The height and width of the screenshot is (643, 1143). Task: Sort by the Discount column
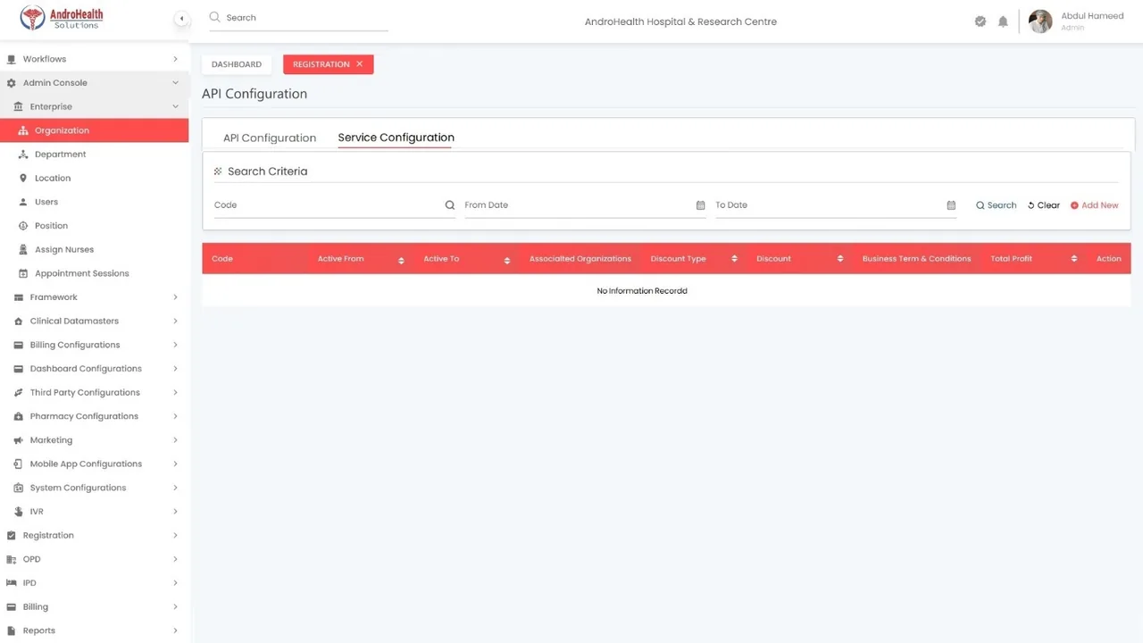pos(840,259)
